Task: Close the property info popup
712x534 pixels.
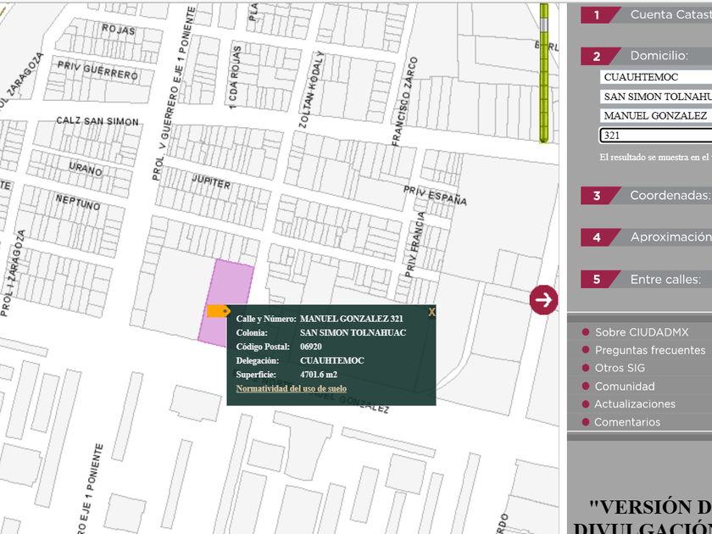Action: click(431, 313)
